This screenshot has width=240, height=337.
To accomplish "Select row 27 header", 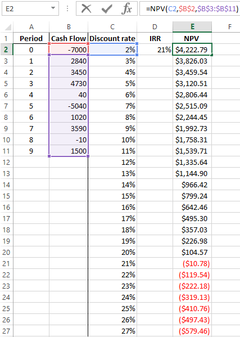I will click(x=6, y=331).
